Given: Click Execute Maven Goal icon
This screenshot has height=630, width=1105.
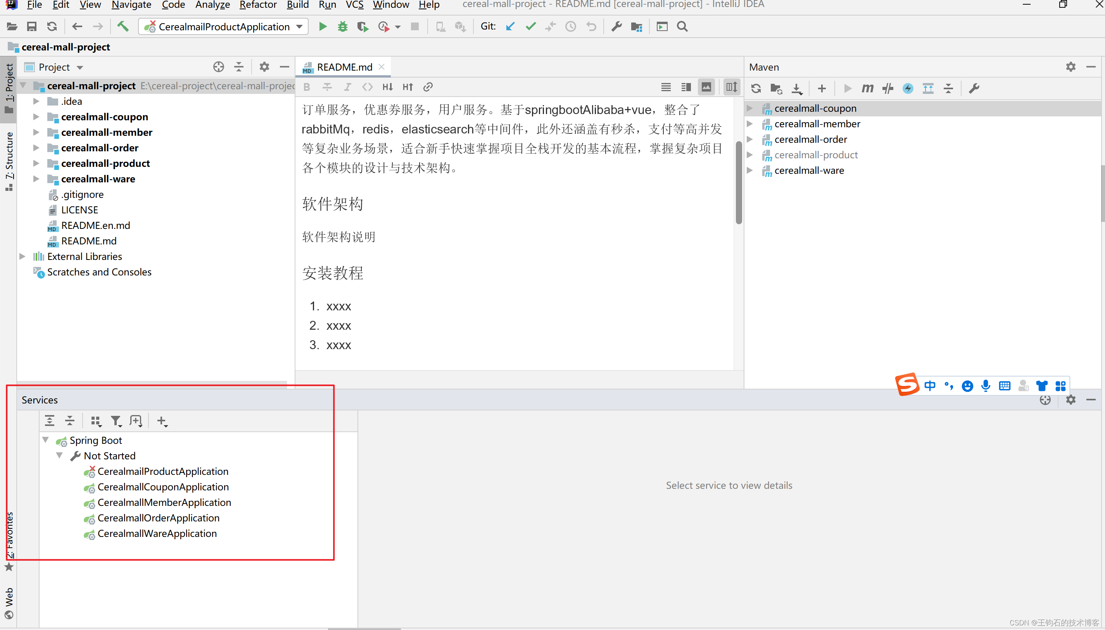Looking at the screenshot, I should point(867,89).
